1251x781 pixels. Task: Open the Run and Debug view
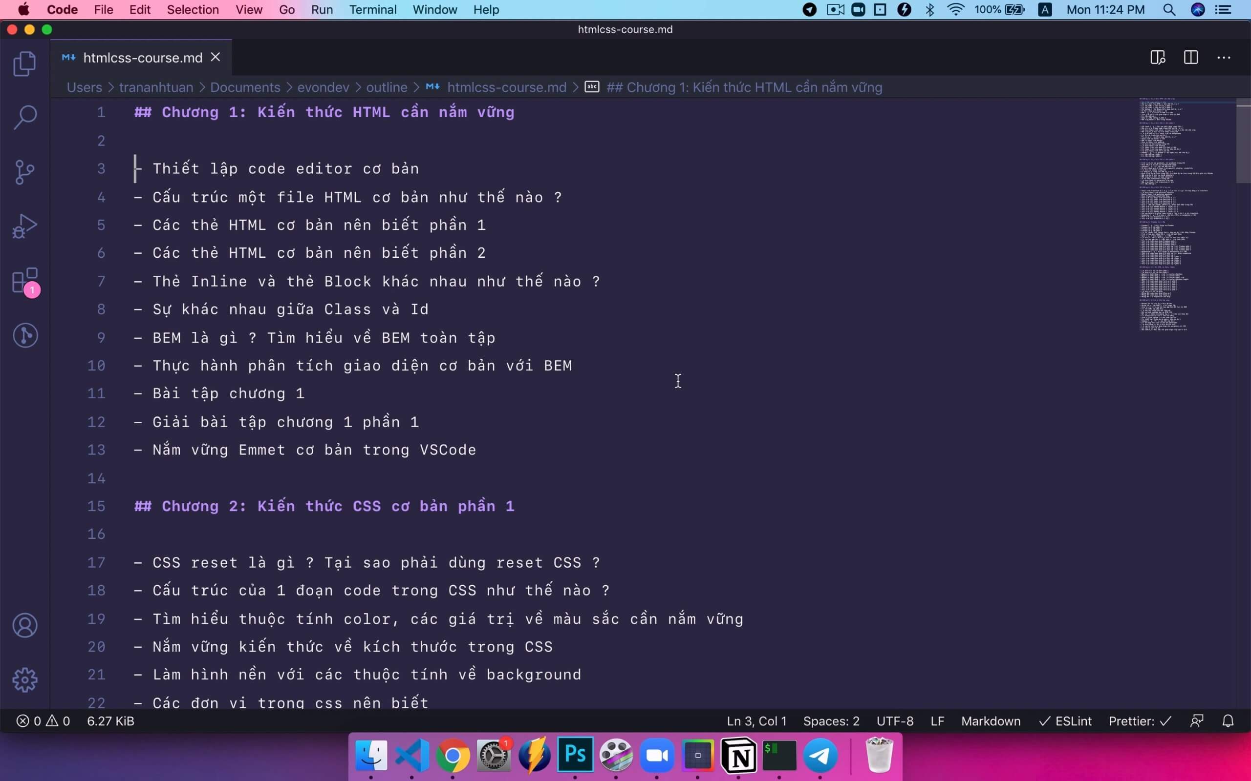pos(24,226)
